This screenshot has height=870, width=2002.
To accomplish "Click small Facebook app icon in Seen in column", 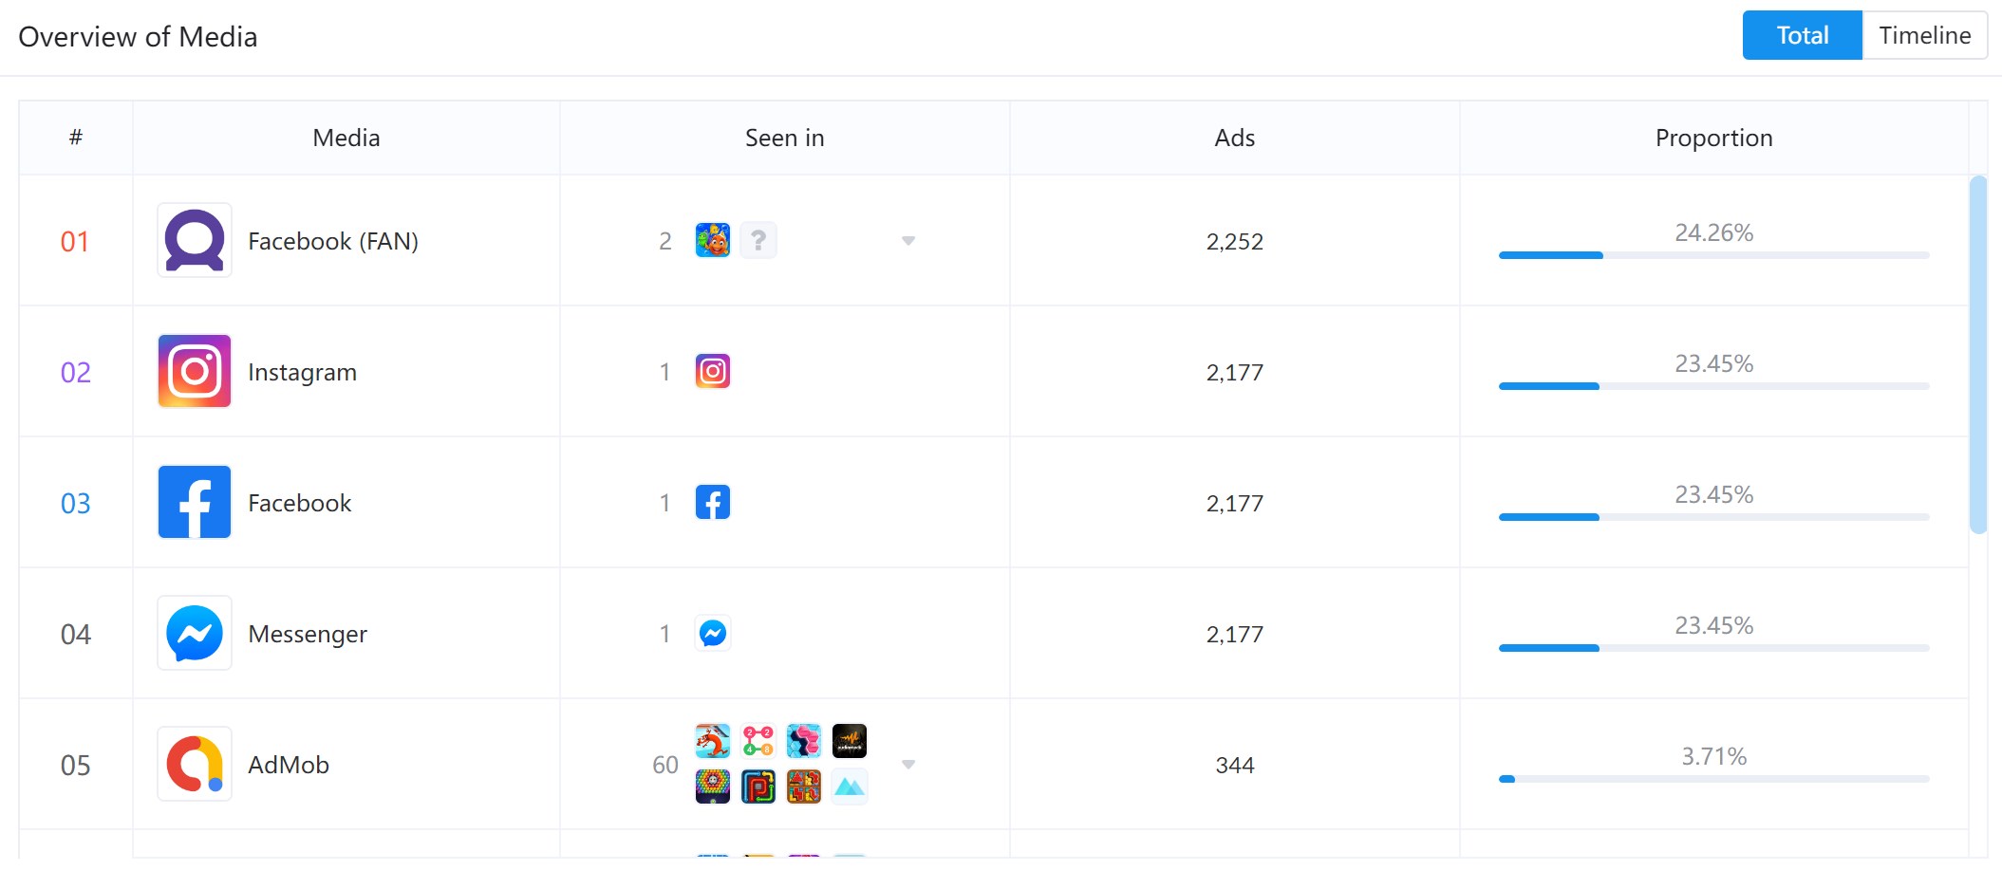I will pyautogui.click(x=713, y=502).
